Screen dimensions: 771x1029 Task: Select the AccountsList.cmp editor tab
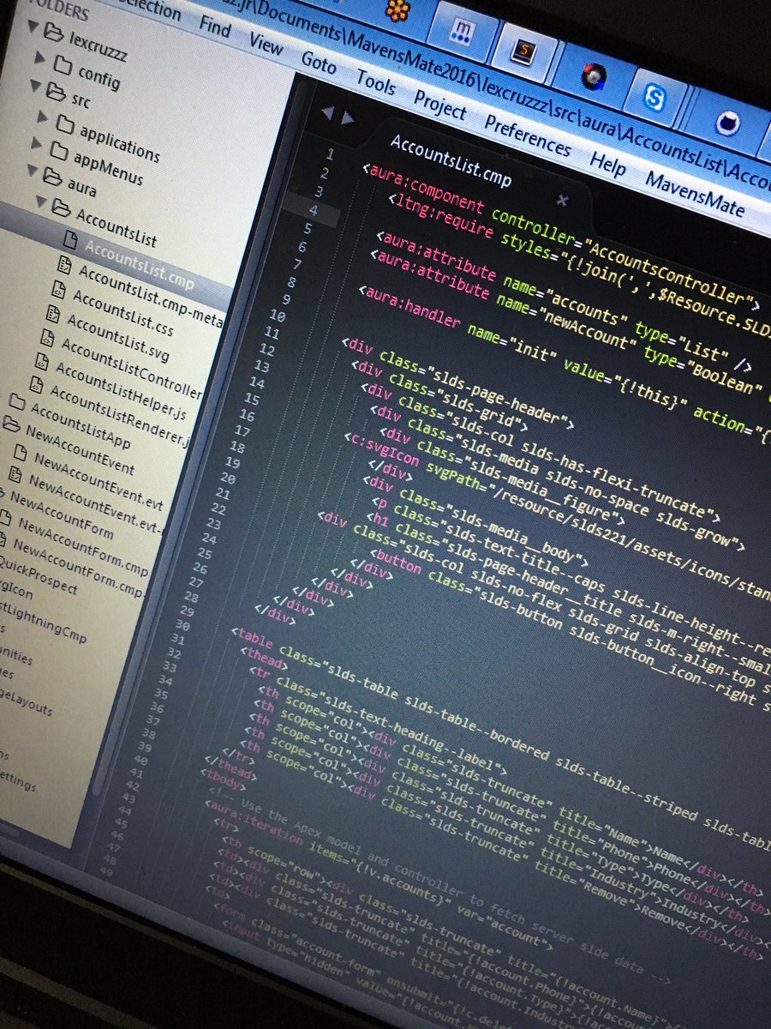click(x=451, y=160)
